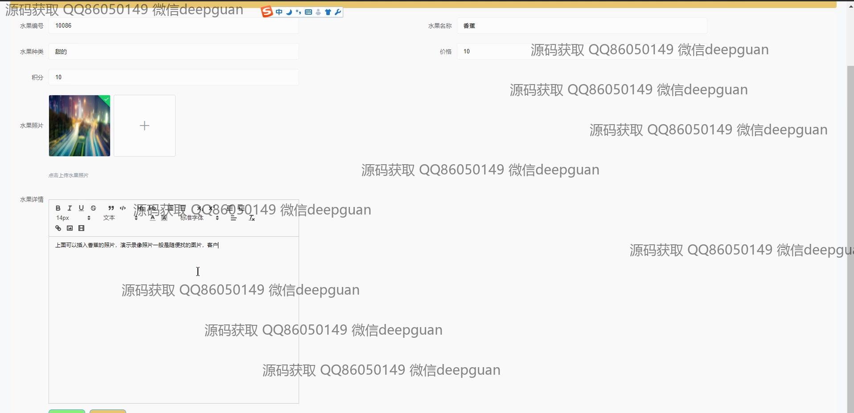Click the Sogou input method logo

(x=267, y=12)
